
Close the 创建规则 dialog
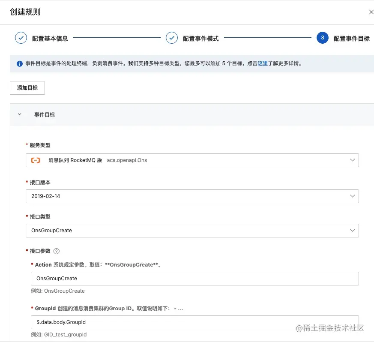tap(371, 12)
